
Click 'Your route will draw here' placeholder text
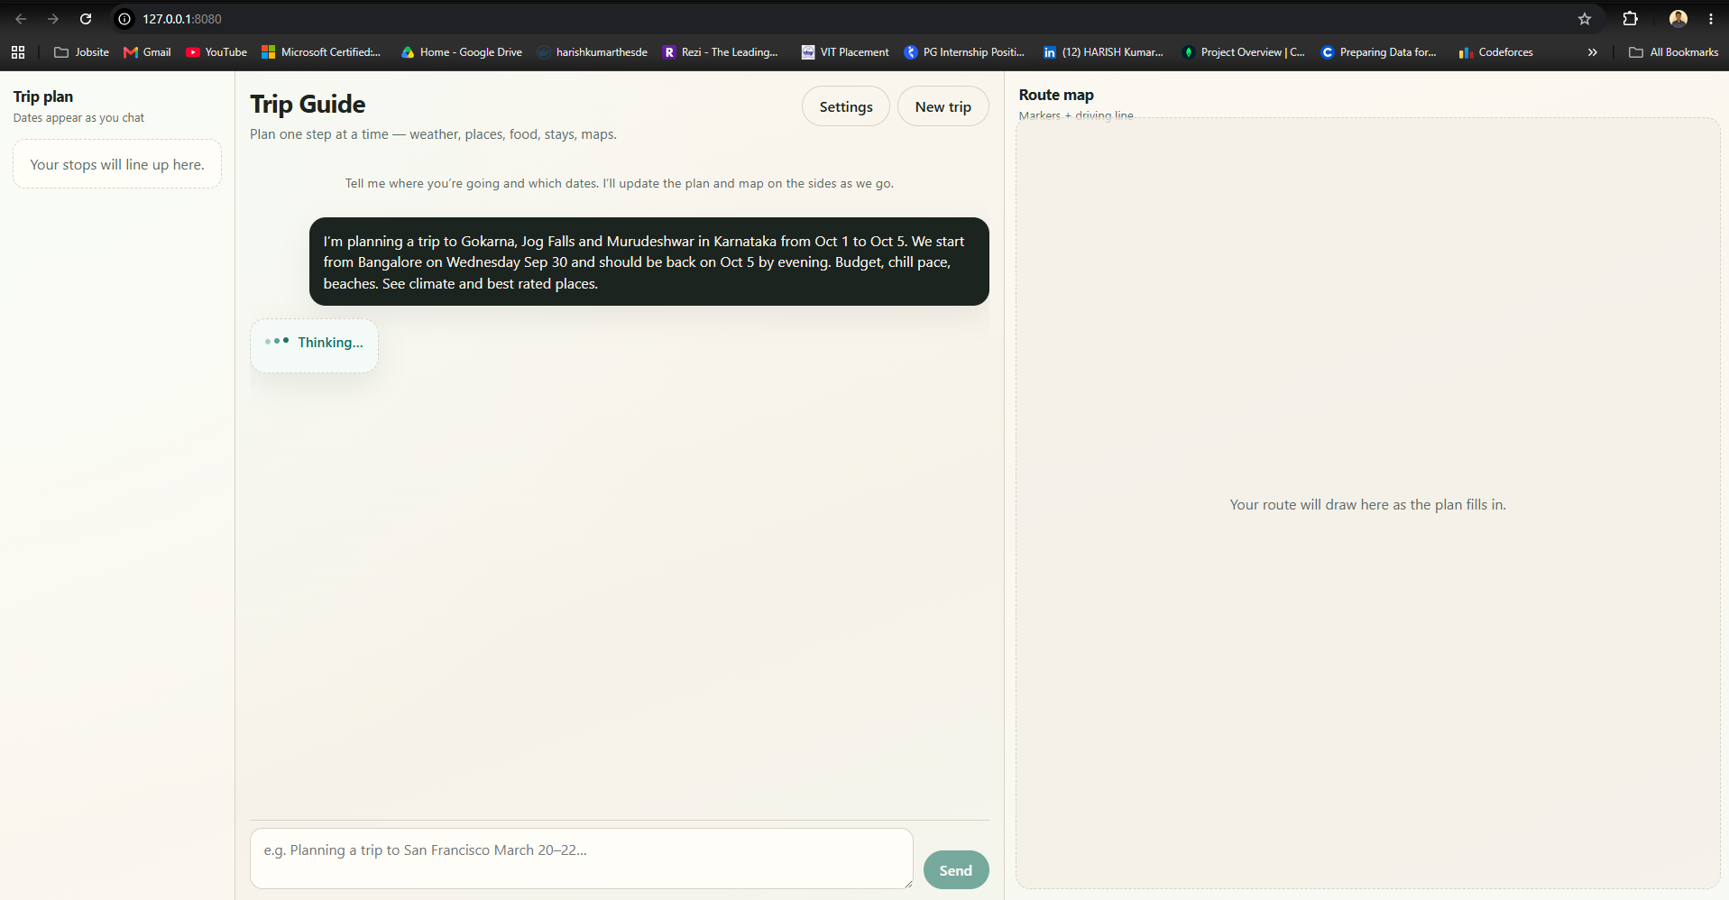pyautogui.click(x=1367, y=505)
